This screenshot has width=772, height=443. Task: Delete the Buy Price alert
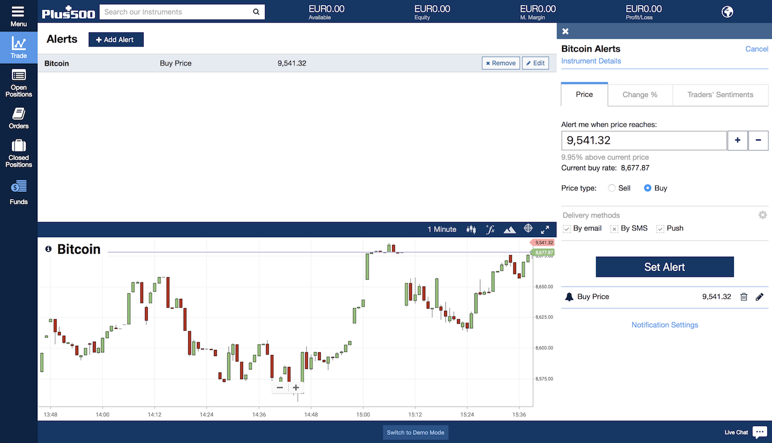(744, 297)
